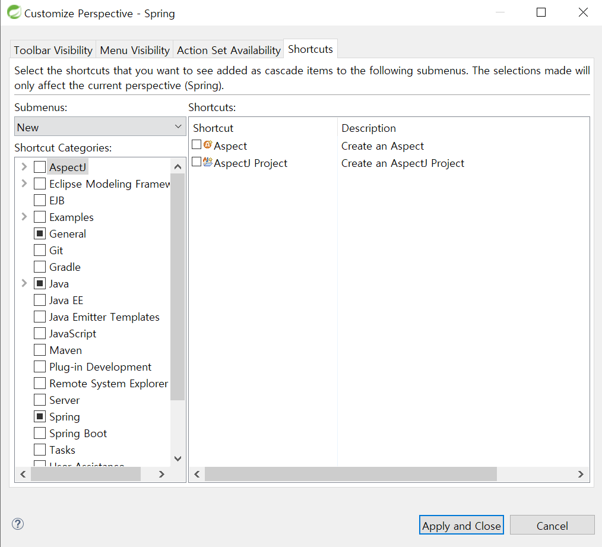Open the help question mark icon
The image size is (602, 547).
(x=18, y=524)
